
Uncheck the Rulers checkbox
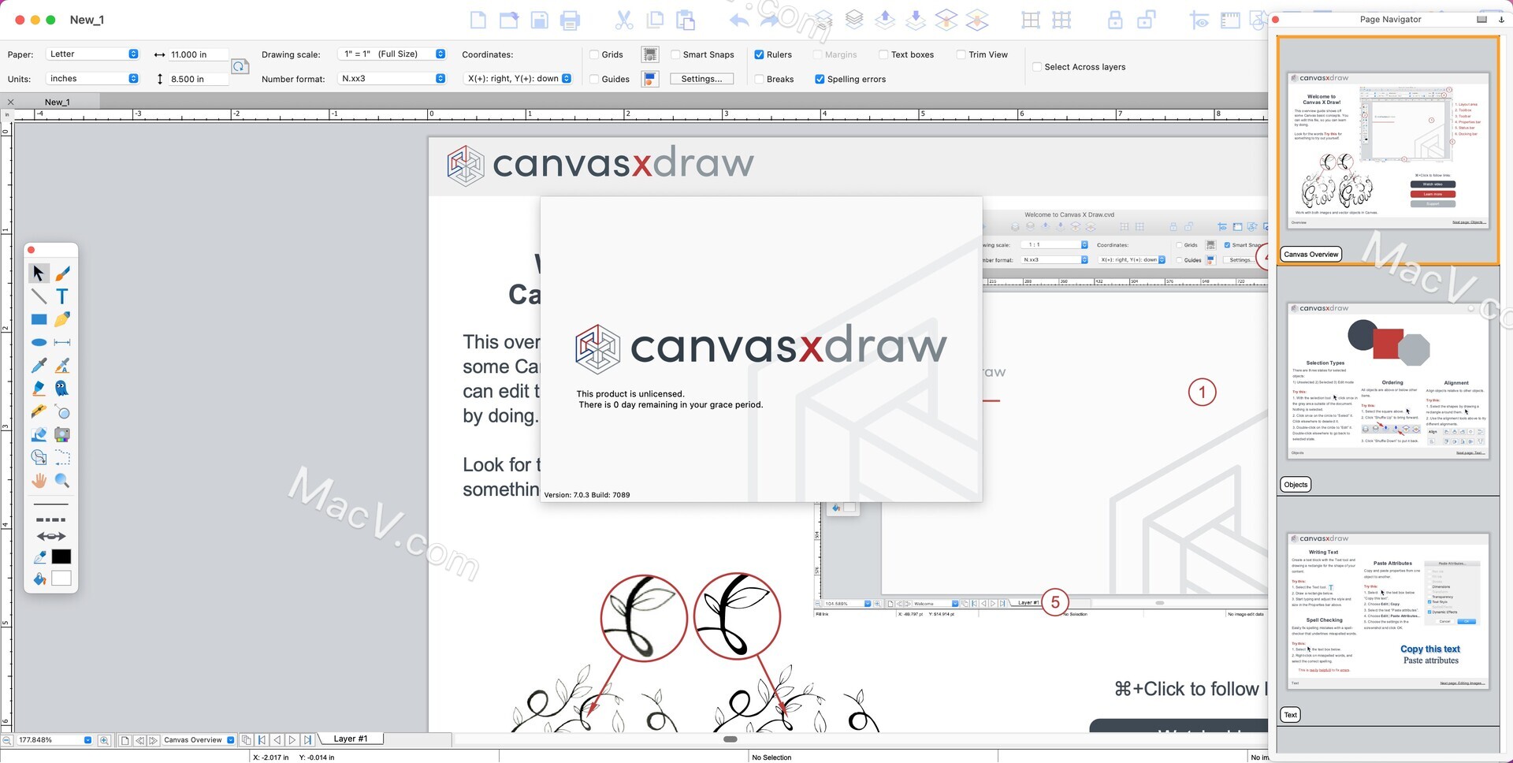click(759, 54)
